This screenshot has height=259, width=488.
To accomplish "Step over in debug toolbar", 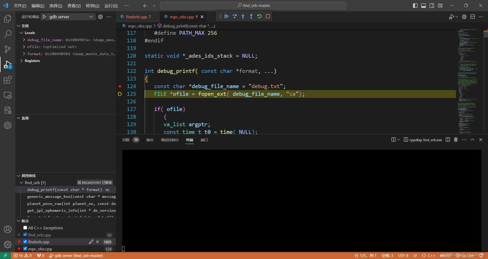I will coord(235,16).
